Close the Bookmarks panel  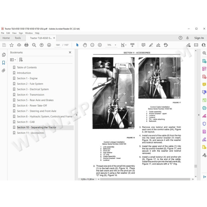(70, 52)
